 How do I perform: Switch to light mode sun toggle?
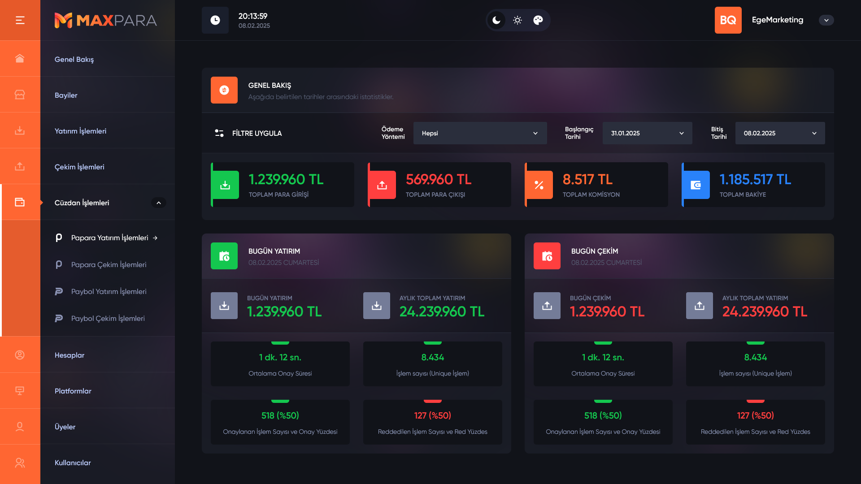[x=517, y=20]
